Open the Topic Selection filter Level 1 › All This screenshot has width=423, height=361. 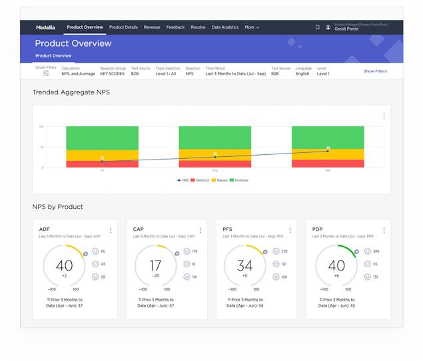coord(168,71)
